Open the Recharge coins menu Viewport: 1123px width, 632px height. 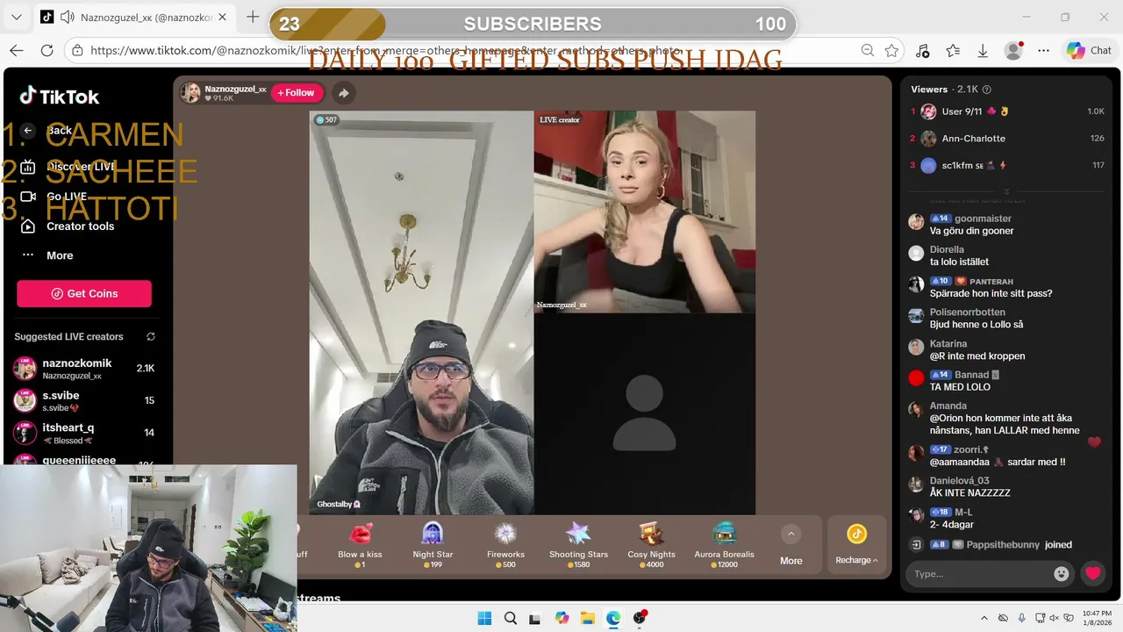click(x=856, y=544)
